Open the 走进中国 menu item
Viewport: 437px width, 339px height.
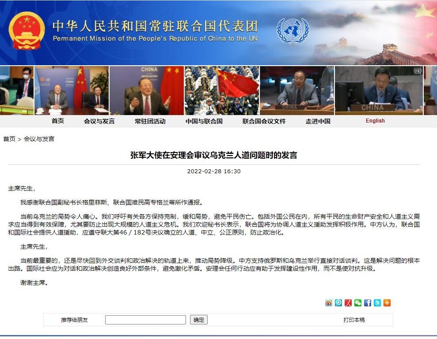pyautogui.click(x=318, y=121)
